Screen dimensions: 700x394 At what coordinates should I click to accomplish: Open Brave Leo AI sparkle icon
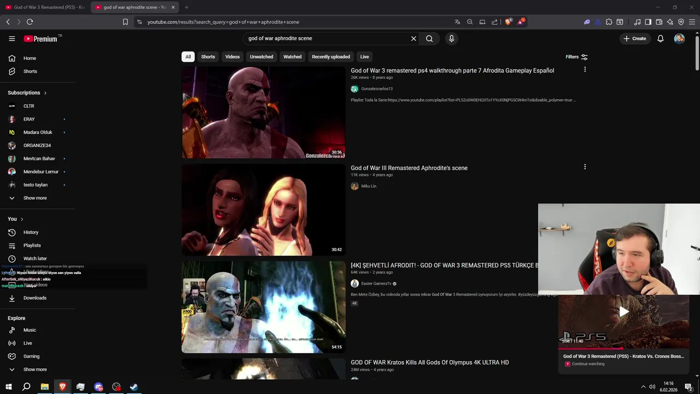[x=670, y=22]
